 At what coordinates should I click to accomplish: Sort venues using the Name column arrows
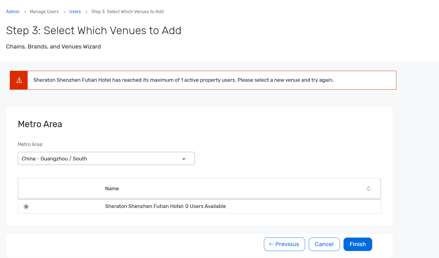click(369, 188)
